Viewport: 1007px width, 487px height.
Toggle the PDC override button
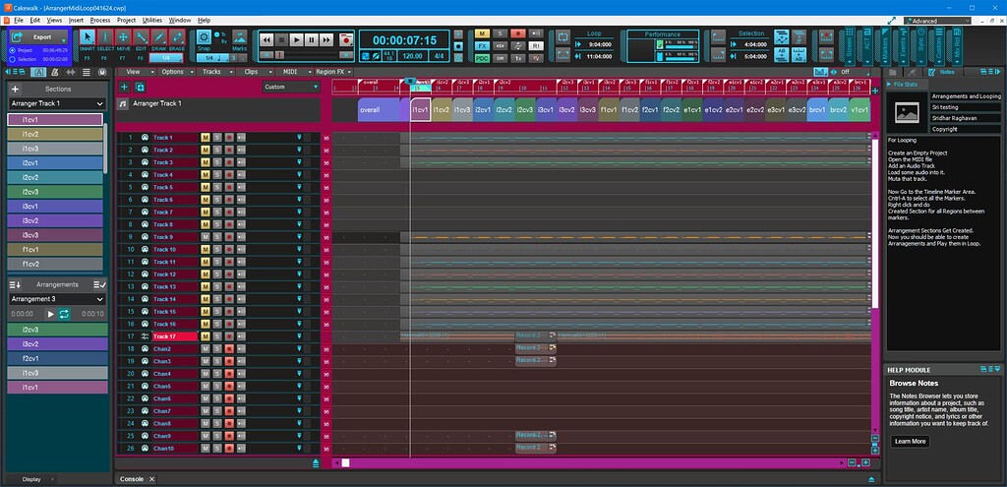[x=482, y=58]
